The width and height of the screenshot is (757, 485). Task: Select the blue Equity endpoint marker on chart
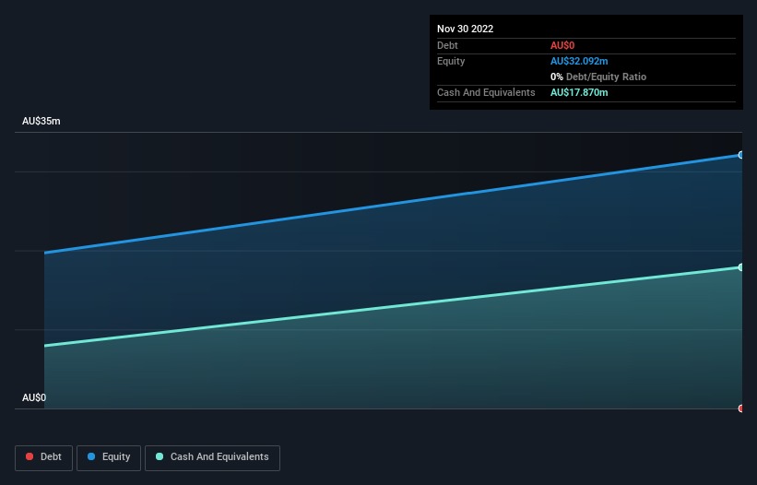click(740, 155)
